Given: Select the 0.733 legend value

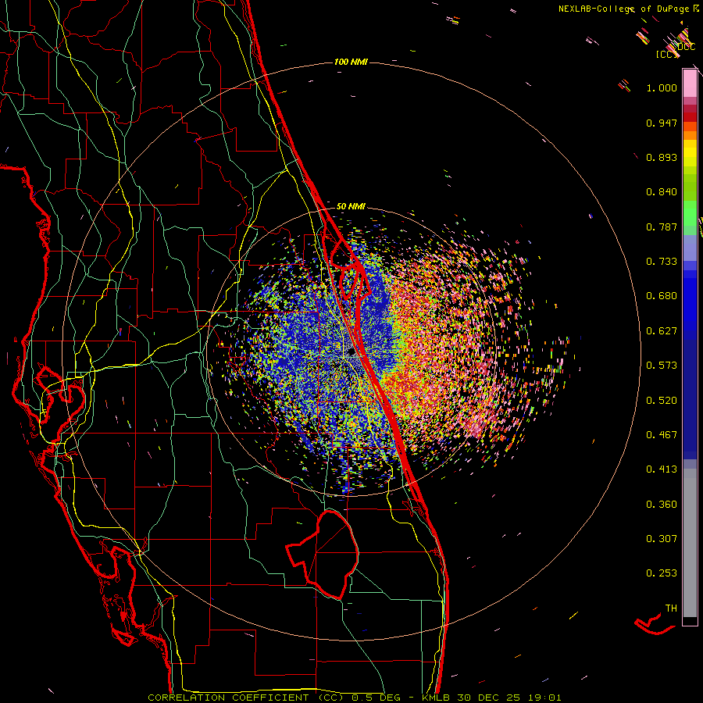Looking at the screenshot, I should click(x=662, y=262).
